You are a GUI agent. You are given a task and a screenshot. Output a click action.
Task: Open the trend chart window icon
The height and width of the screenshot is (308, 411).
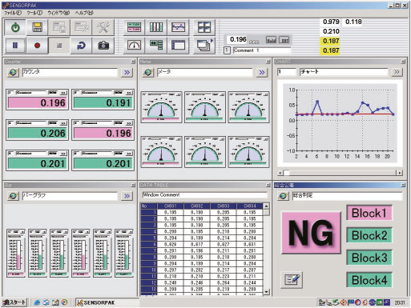coord(178,27)
